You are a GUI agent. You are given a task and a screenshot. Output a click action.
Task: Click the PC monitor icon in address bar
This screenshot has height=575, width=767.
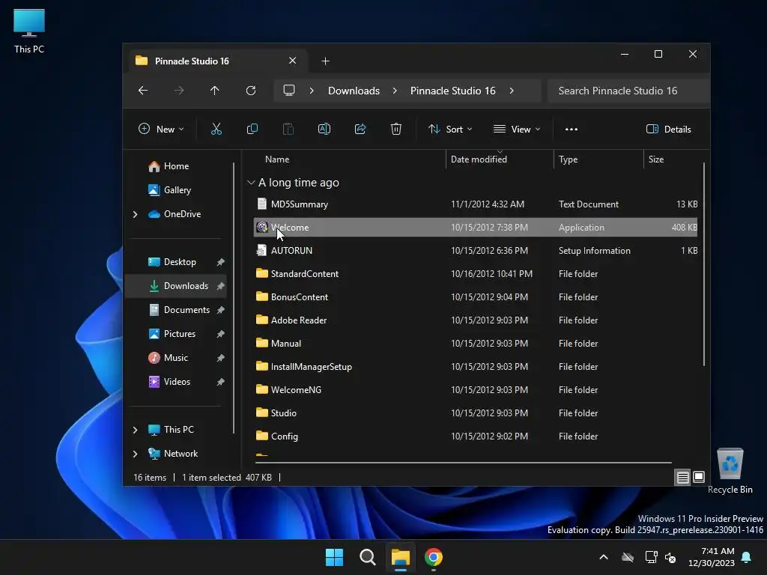point(289,91)
